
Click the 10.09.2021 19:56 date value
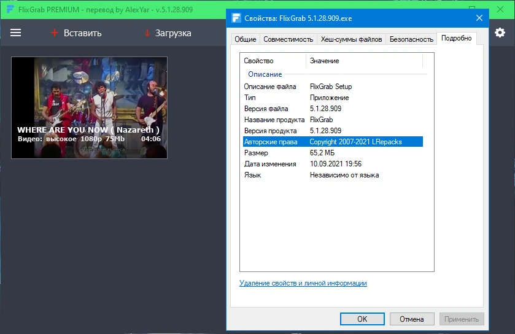click(336, 164)
